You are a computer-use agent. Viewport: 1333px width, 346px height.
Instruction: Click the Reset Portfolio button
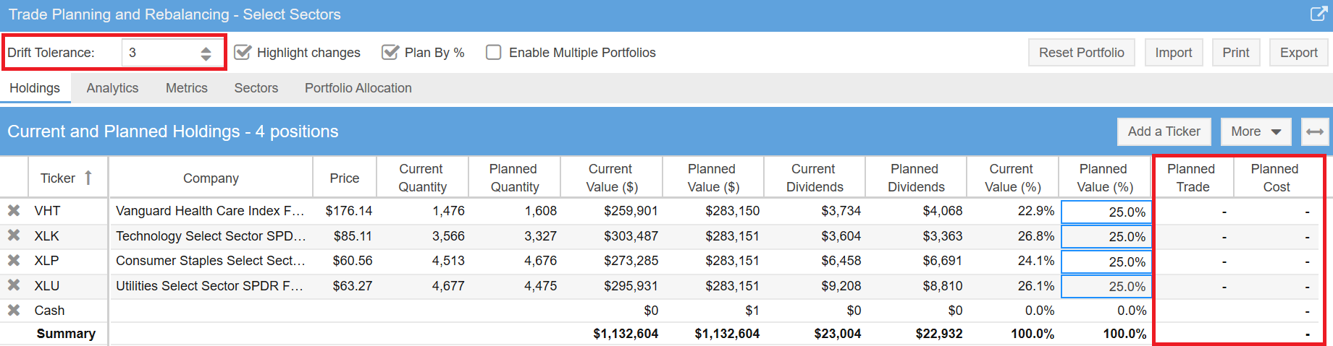click(x=1081, y=53)
